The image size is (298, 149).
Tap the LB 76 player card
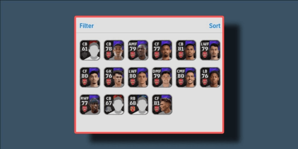coord(210,78)
